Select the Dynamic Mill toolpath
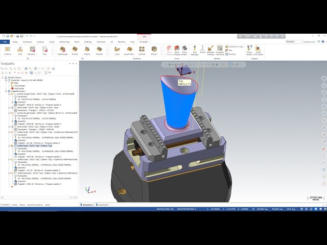This screenshot has height=245, width=327. pos(32,51)
